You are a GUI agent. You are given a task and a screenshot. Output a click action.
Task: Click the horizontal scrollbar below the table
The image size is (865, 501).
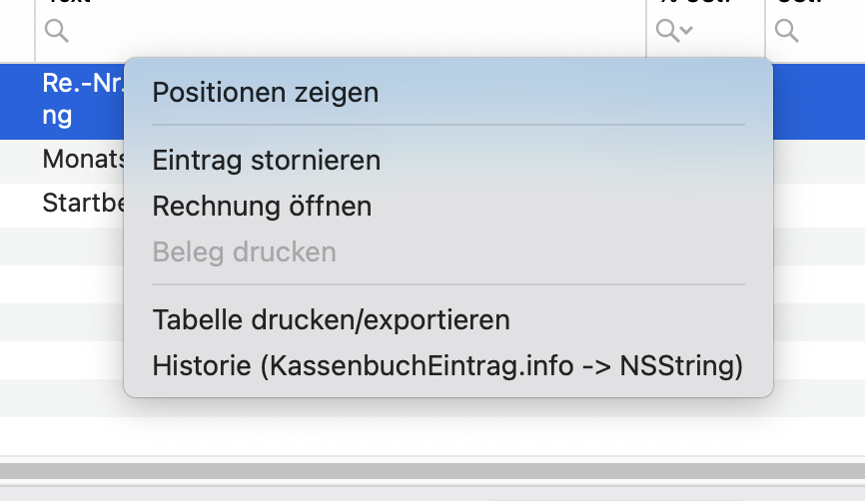[432, 470]
